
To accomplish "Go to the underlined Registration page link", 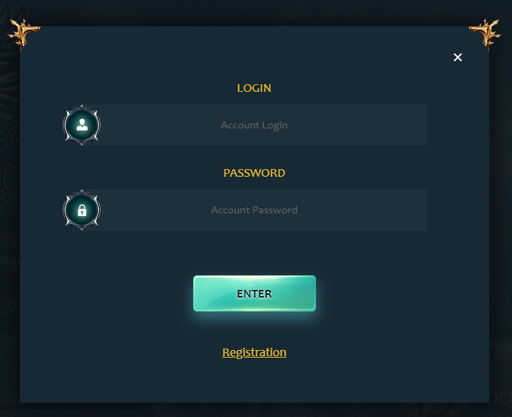I will click(255, 352).
